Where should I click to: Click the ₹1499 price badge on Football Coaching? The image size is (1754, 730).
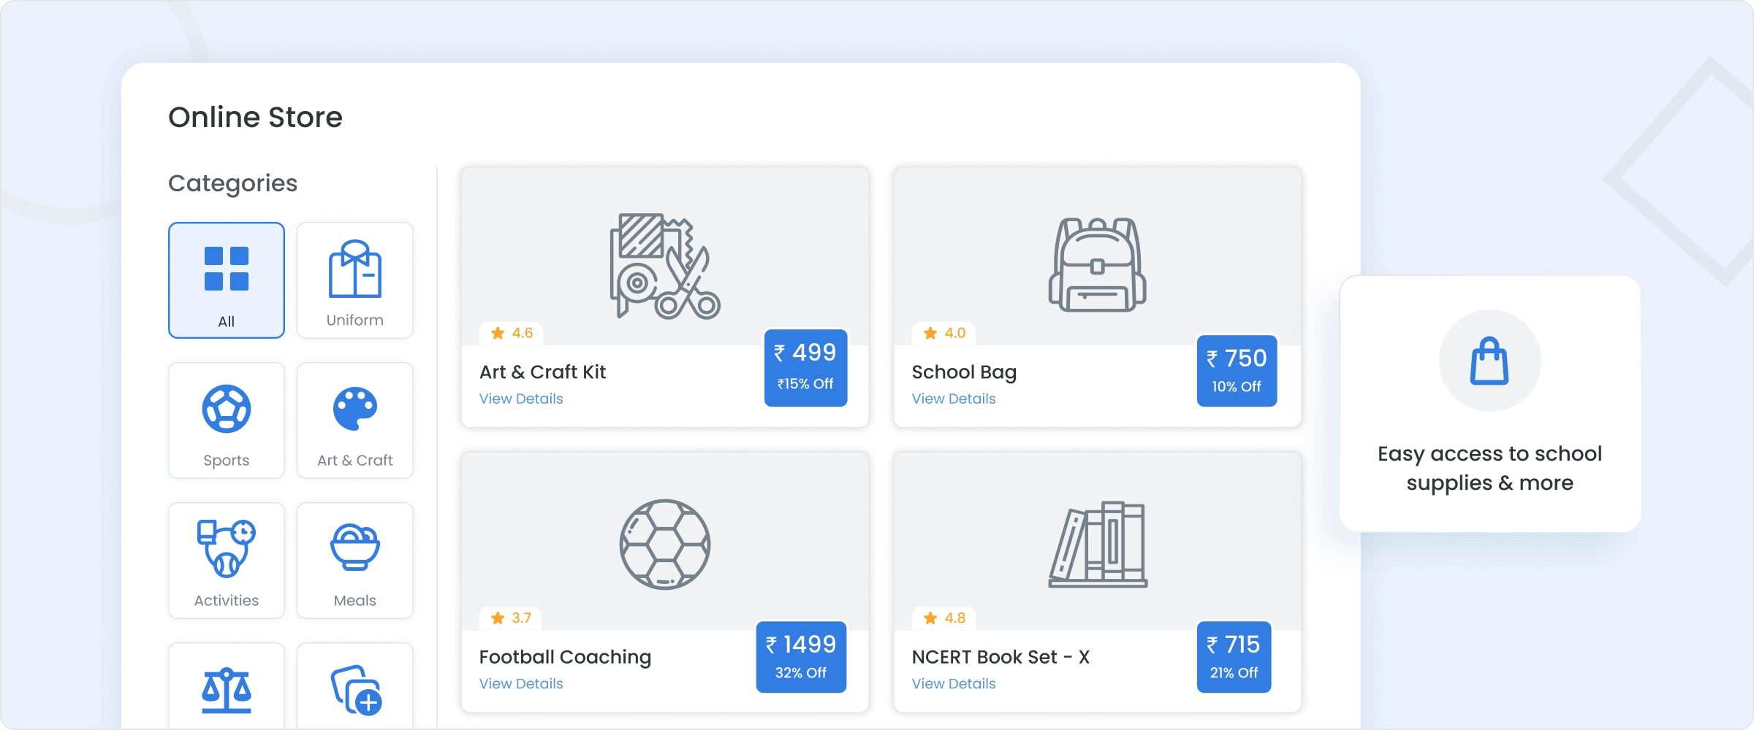coord(801,657)
